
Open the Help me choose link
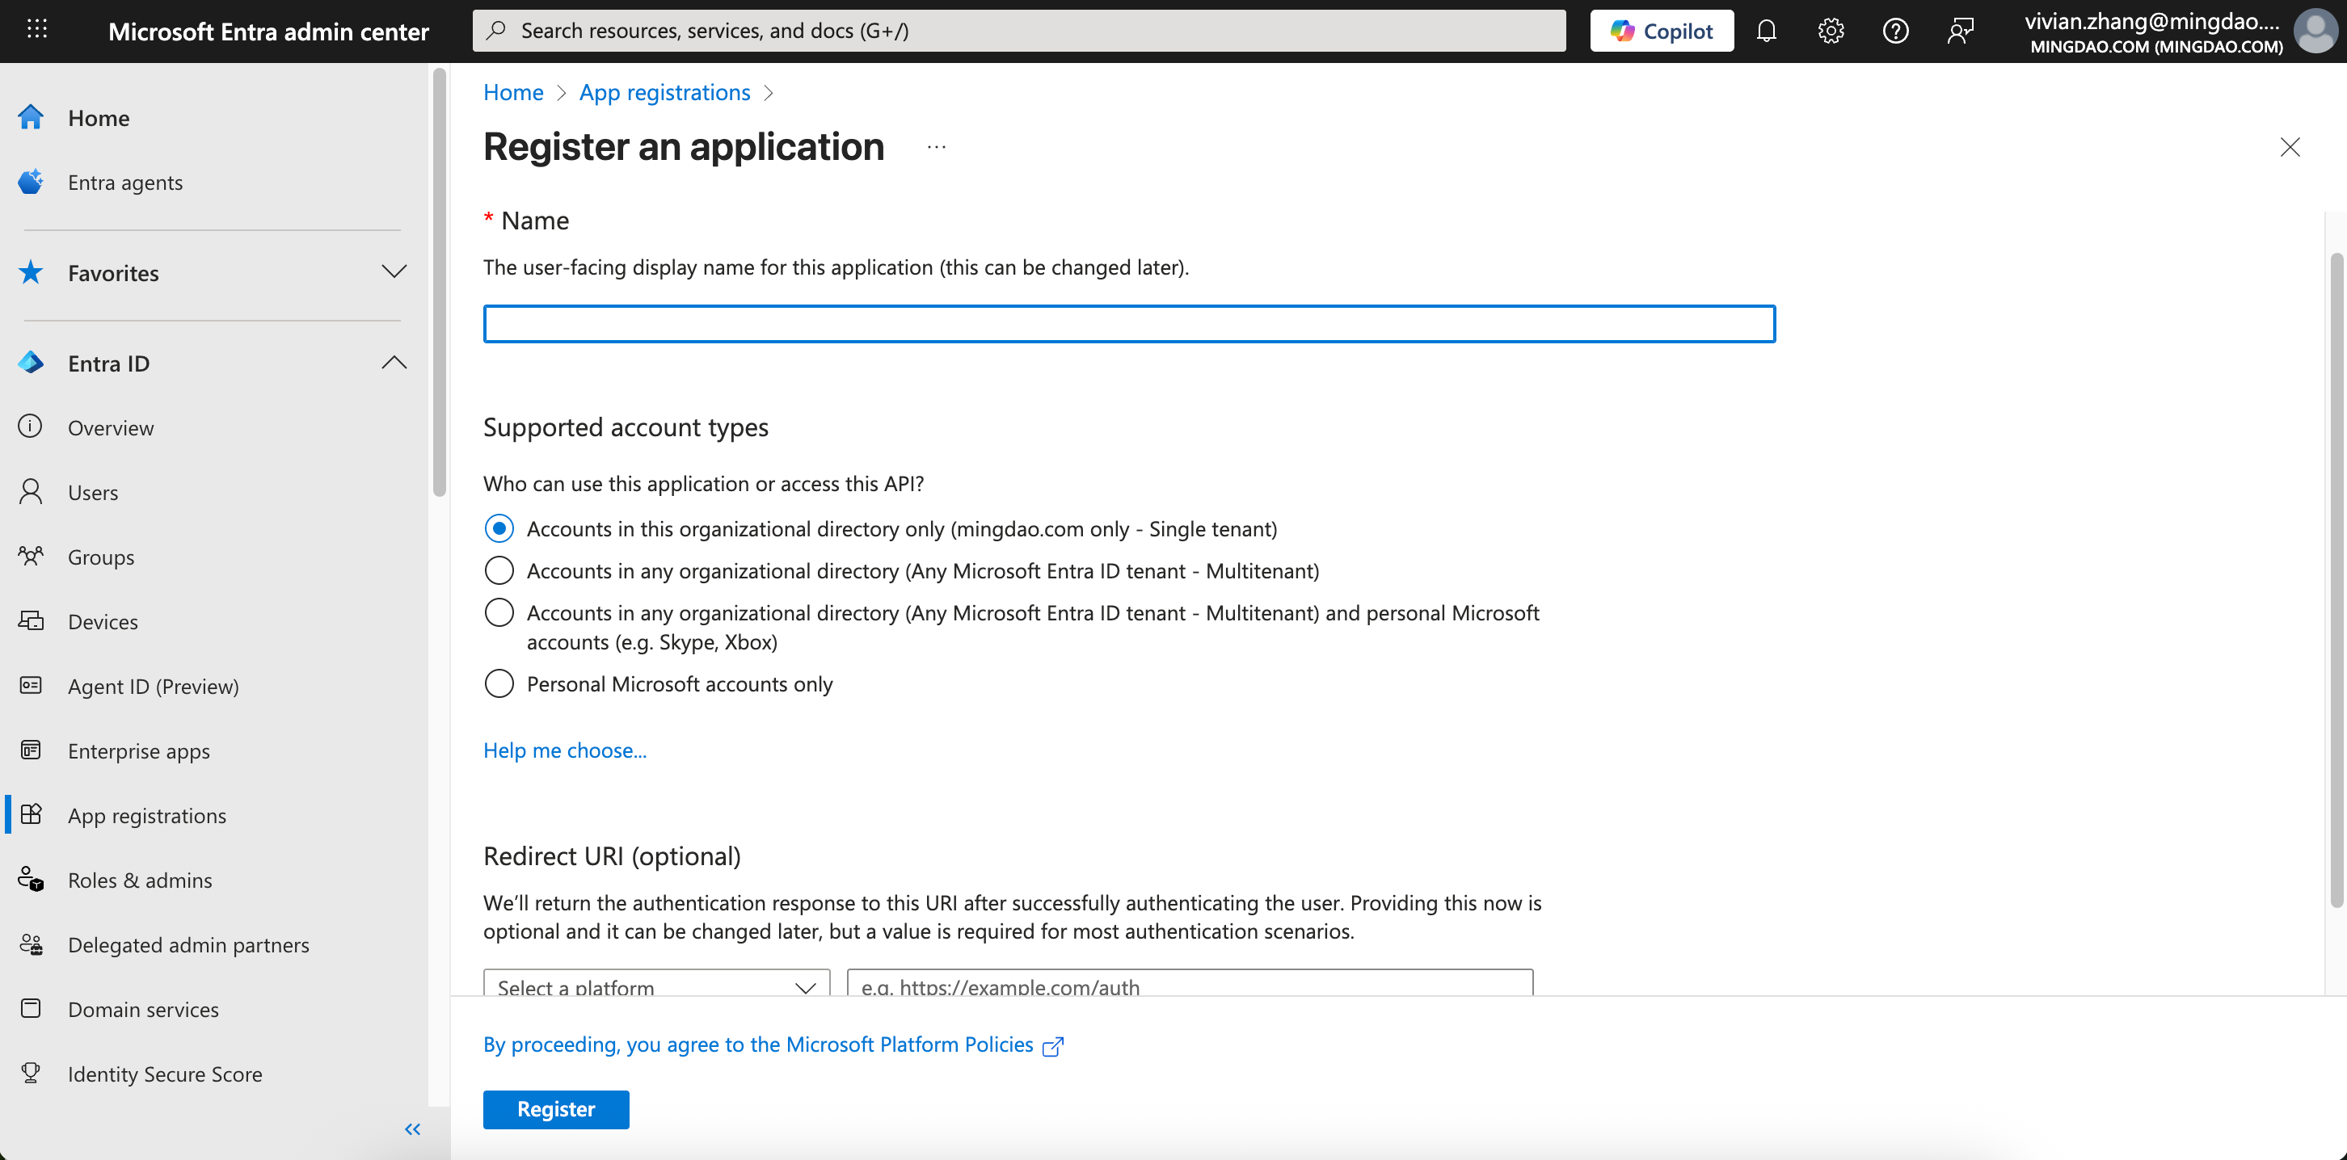point(564,750)
